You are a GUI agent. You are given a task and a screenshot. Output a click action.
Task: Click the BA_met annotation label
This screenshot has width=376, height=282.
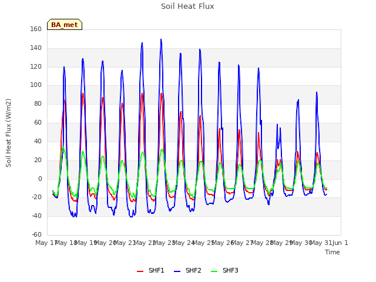coord(65,25)
